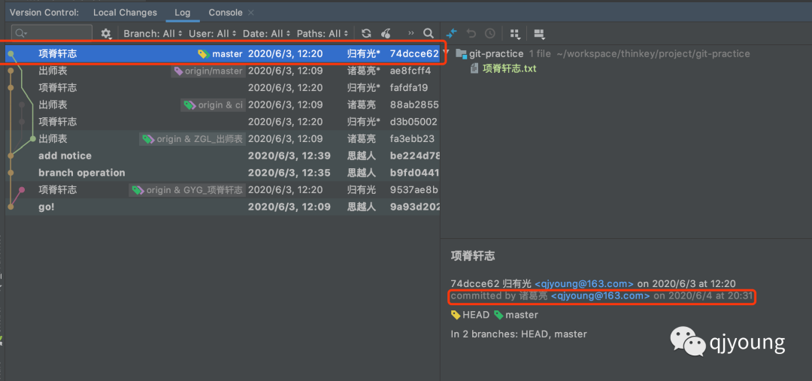Click the magnifier Go To Hash icon
The image size is (812, 381).
429,34
